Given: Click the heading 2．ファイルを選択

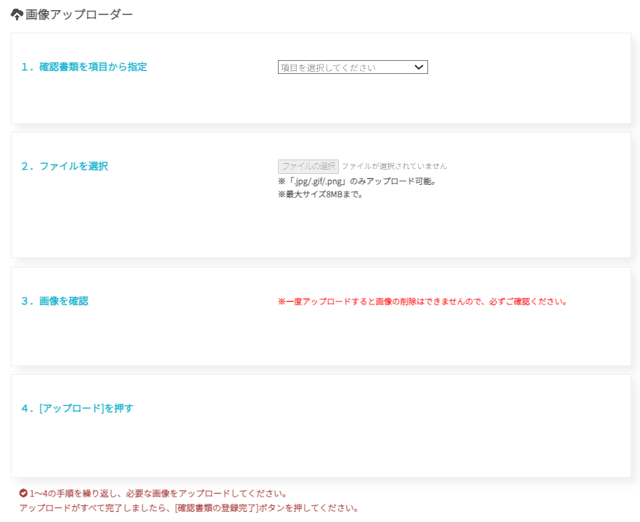Looking at the screenshot, I should [65, 167].
